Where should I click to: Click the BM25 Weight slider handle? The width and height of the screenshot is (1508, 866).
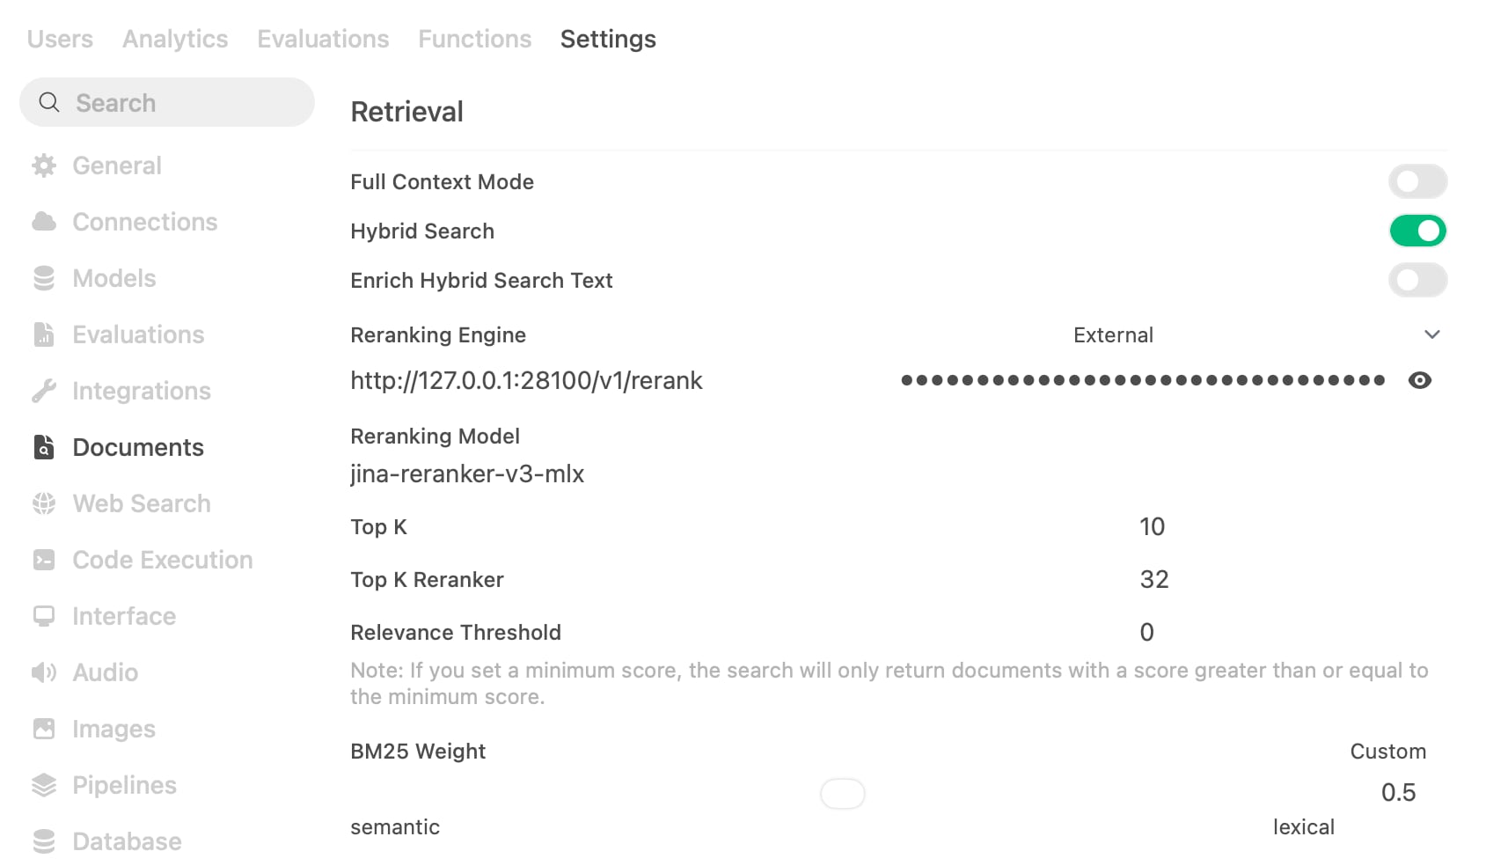coord(842,794)
